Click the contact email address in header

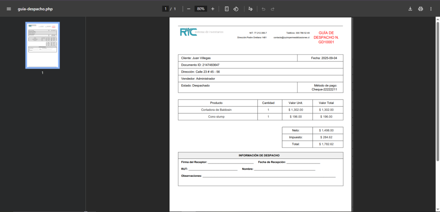coord(291,37)
